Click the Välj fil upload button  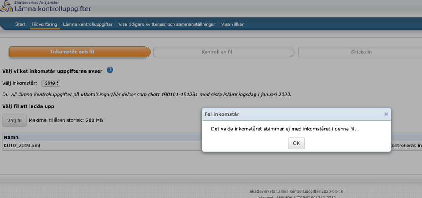[x=14, y=120]
